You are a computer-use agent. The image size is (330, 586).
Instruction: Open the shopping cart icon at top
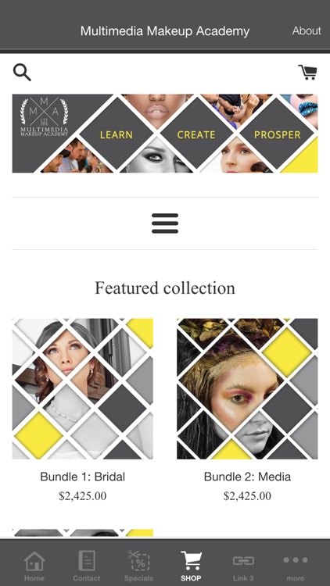(307, 72)
